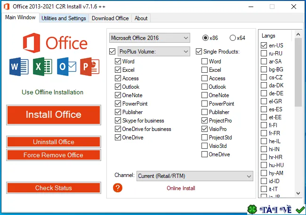Uncheck PowerPoint under ProPlus Volume
306x215 pixels.
click(118, 104)
